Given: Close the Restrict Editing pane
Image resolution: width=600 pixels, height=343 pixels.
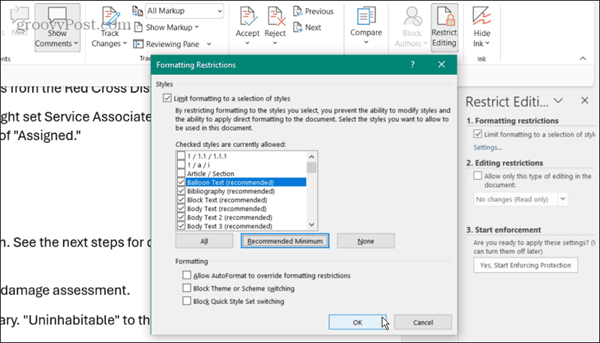Looking at the screenshot, I should tap(585, 100).
